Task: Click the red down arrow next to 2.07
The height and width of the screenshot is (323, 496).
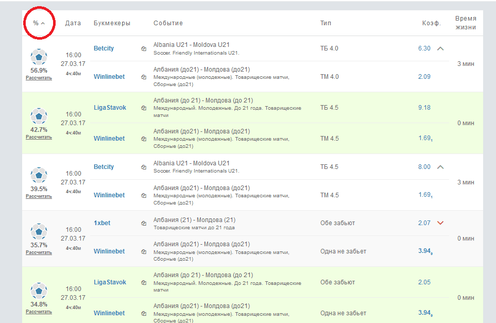Action: [x=440, y=223]
